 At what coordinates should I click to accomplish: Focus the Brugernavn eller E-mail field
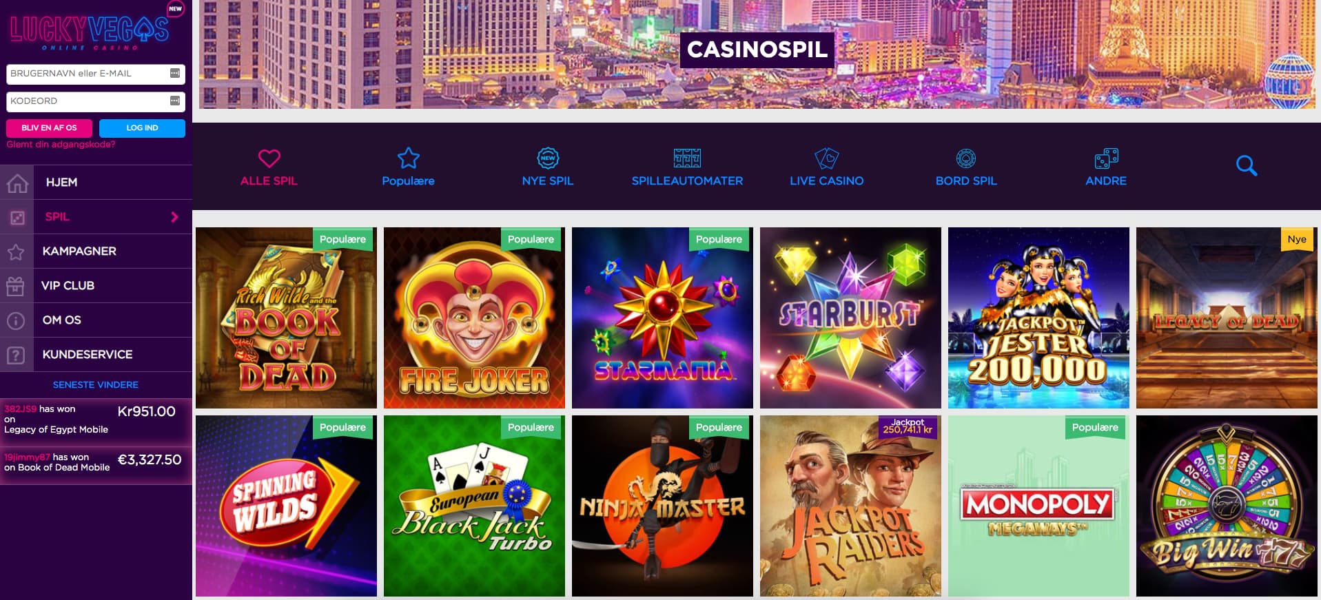(x=96, y=74)
